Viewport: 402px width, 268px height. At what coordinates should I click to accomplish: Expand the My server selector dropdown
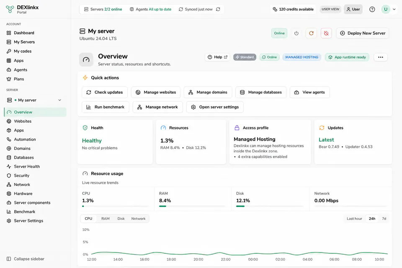point(34,100)
